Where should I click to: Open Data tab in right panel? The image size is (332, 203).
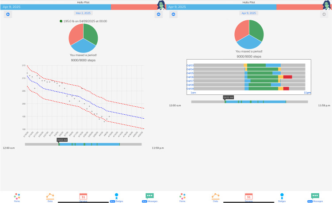point(216,196)
